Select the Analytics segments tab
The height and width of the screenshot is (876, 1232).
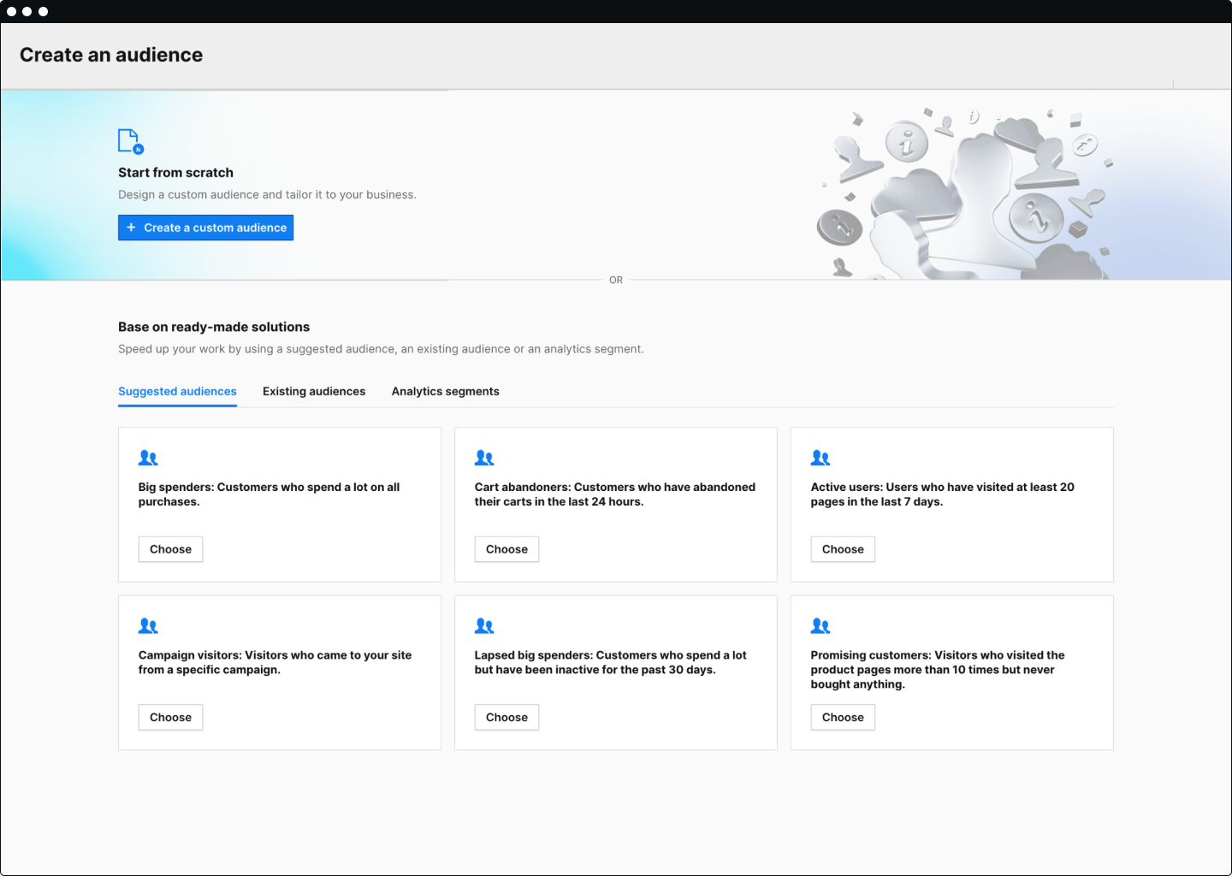tap(445, 391)
